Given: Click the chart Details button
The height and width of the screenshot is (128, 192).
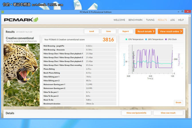Looking at the screenshot, I should coord(179,103).
